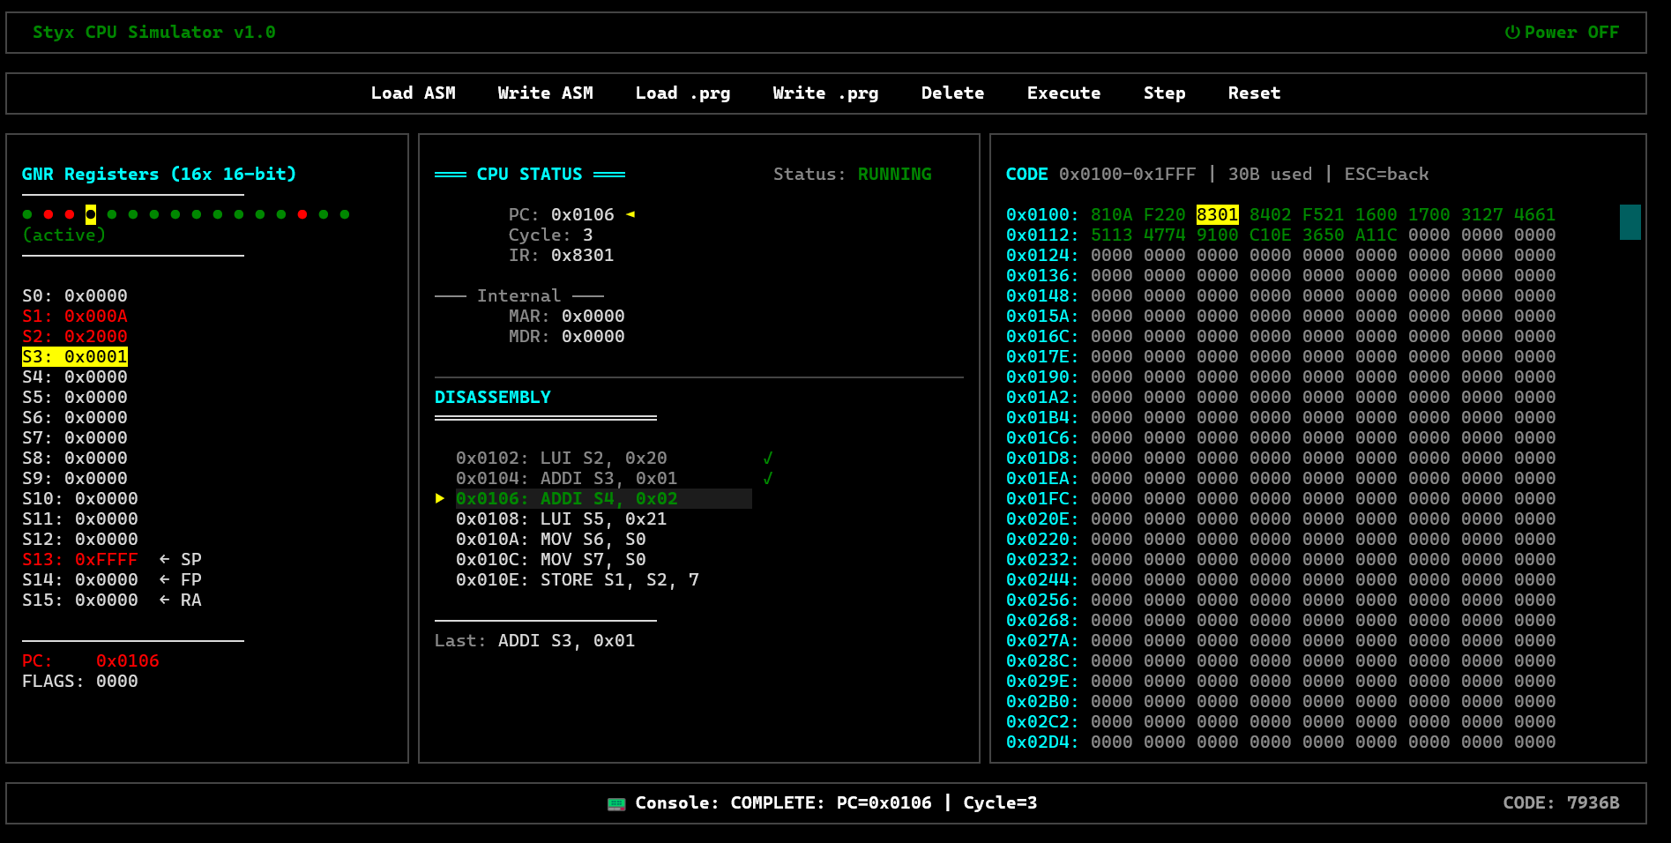The height and width of the screenshot is (843, 1671).
Task: Click the yellow PC arrow marker
Action: 630,214
